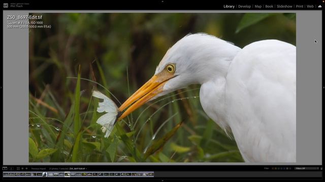Switch to the Book module

(269, 7)
